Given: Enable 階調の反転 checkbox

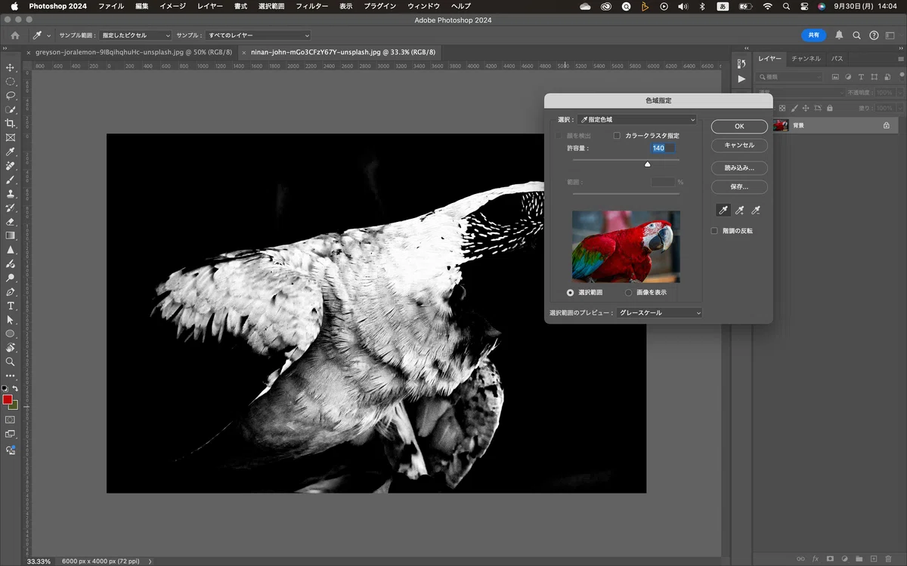Looking at the screenshot, I should click(x=714, y=231).
